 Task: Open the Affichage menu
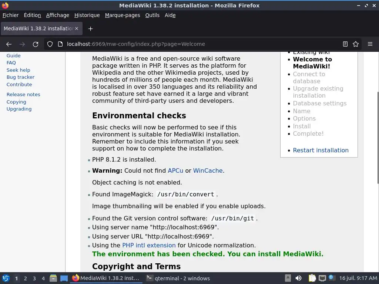coord(57,15)
